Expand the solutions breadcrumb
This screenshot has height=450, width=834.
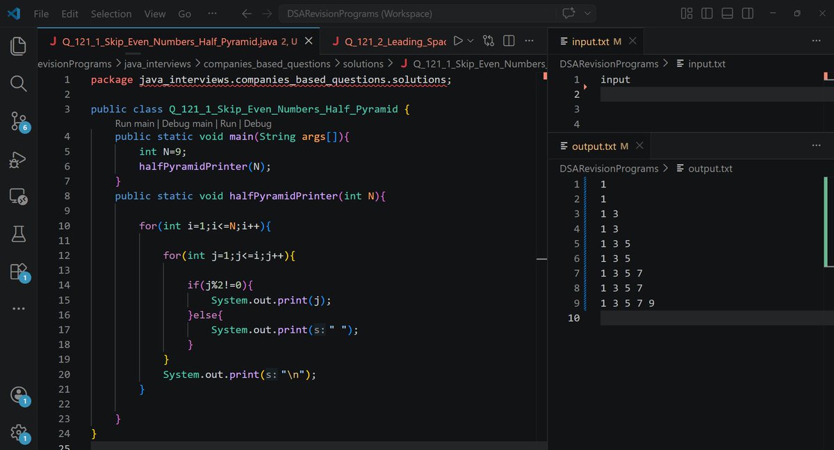(x=363, y=64)
